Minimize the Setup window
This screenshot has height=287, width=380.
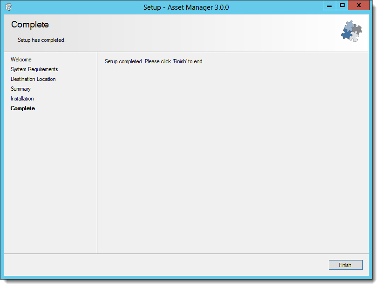(329, 5)
